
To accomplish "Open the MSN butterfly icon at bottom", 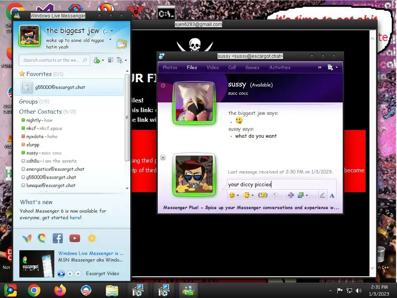I will click(x=27, y=238).
